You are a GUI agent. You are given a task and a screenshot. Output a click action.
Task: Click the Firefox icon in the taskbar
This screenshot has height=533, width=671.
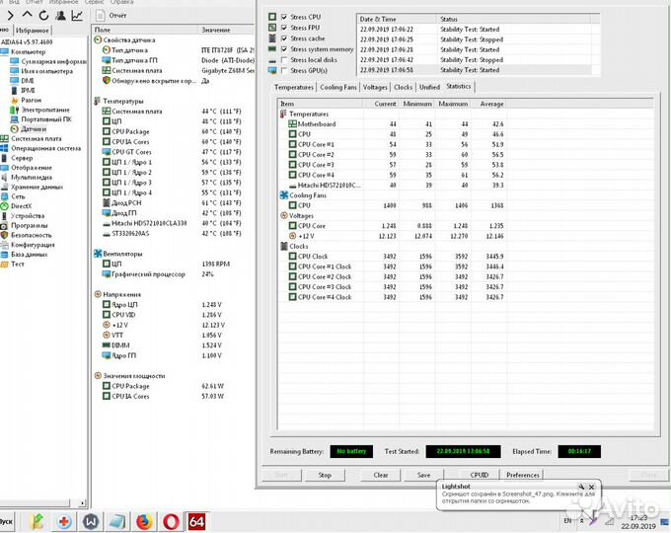(144, 522)
